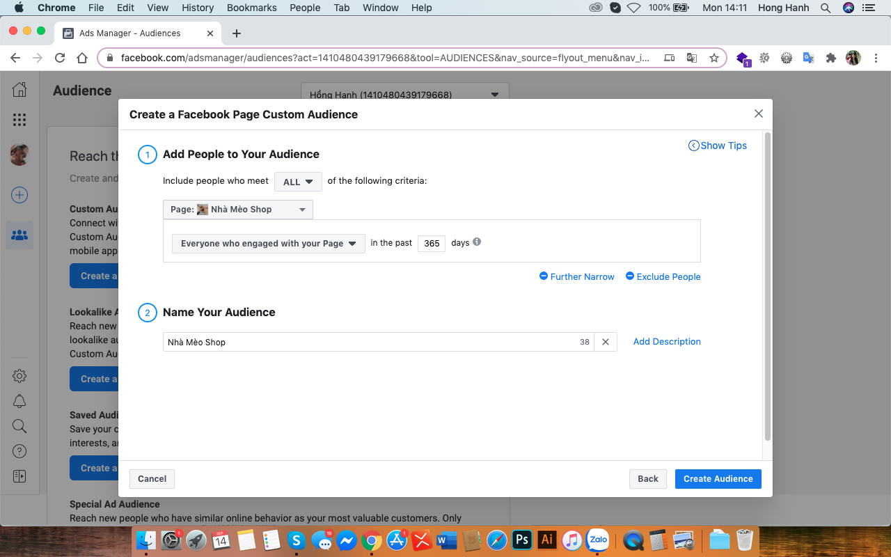
Task: Reload the page in Chrome
Action: [x=60, y=58]
